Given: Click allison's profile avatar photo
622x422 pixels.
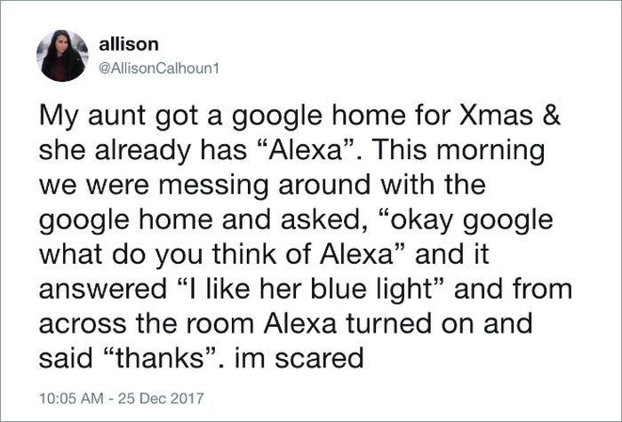Looking at the screenshot, I should click(62, 55).
